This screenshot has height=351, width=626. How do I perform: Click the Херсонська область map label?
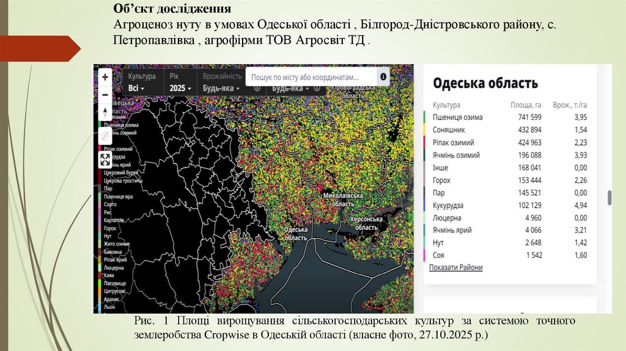click(x=366, y=223)
